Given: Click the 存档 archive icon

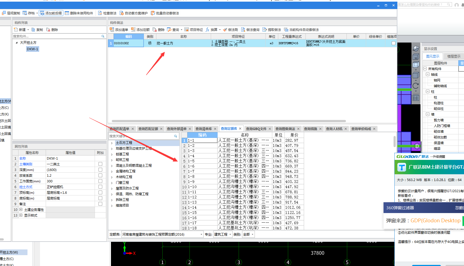Looking at the screenshot, I should tap(25, 13).
